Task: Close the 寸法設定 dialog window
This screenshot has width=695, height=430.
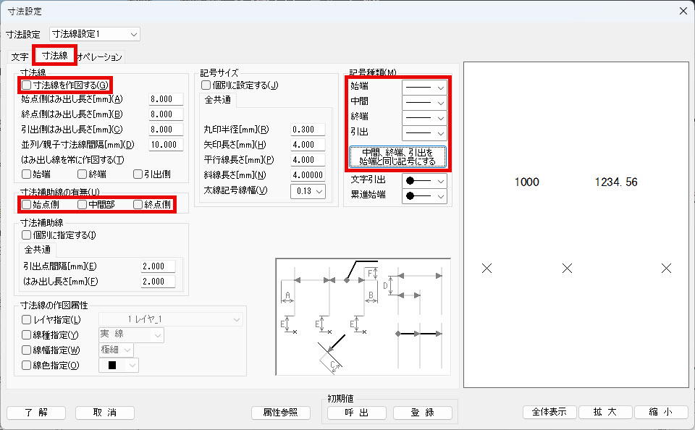Action: [682, 10]
